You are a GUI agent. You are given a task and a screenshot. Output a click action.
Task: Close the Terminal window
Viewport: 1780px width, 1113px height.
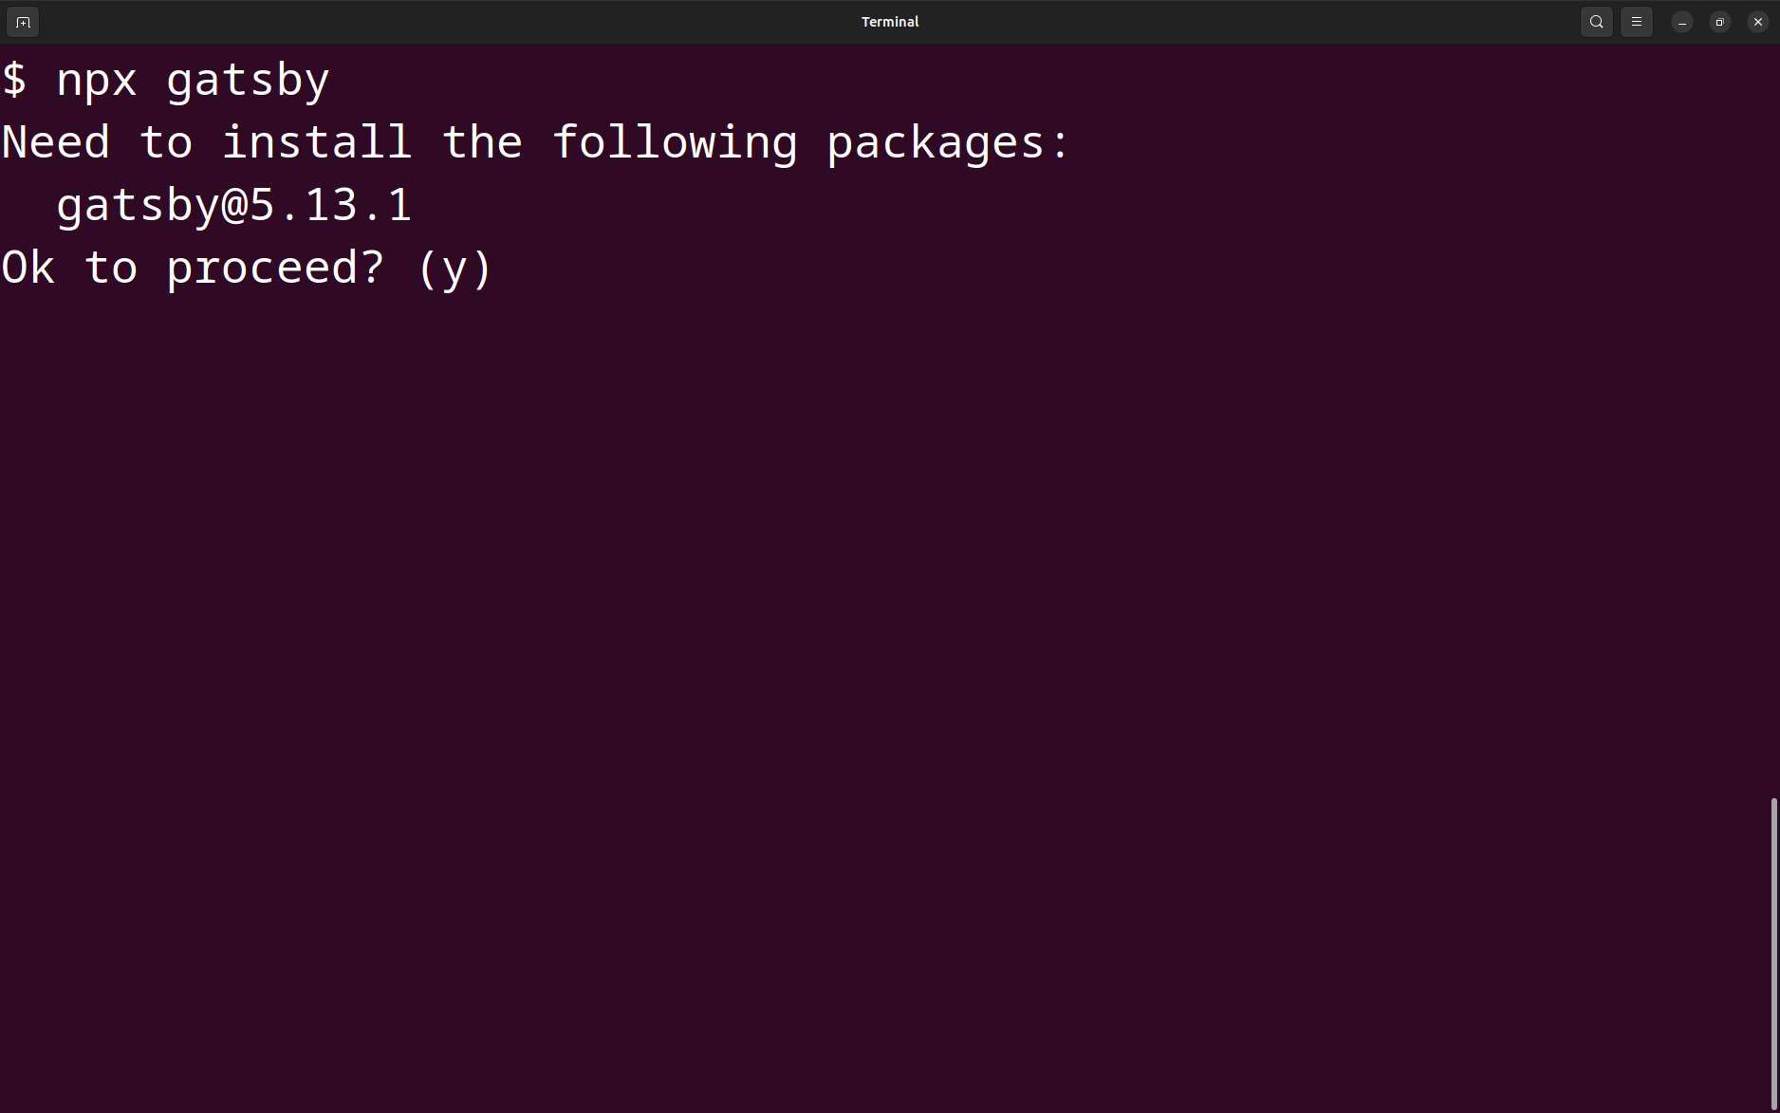(1757, 21)
